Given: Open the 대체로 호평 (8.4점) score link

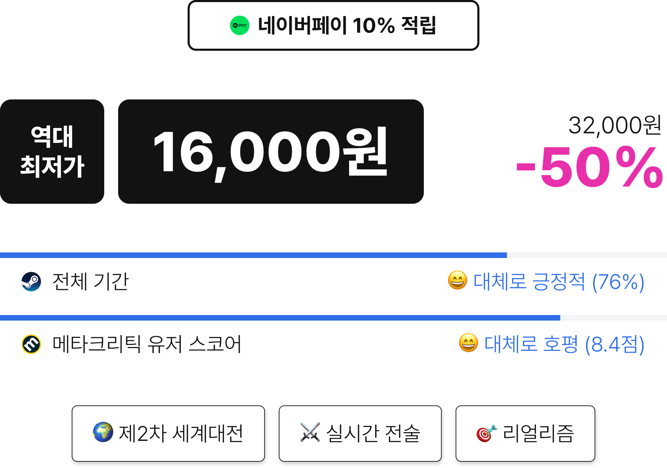Looking at the screenshot, I should (x=564, y=345).
